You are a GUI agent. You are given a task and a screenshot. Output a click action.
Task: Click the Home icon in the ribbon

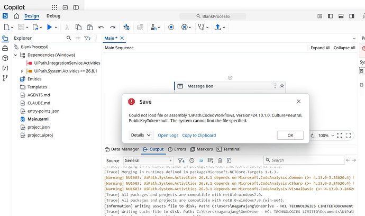click(x=16, y=16)
